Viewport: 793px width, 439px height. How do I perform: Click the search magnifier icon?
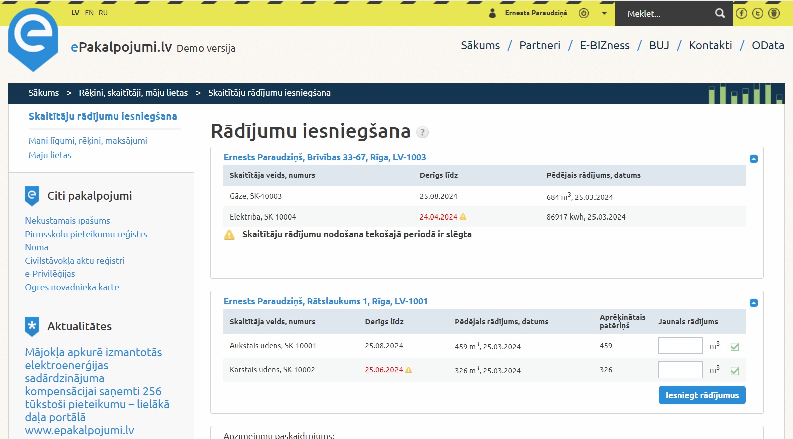[x=720, y=13]
